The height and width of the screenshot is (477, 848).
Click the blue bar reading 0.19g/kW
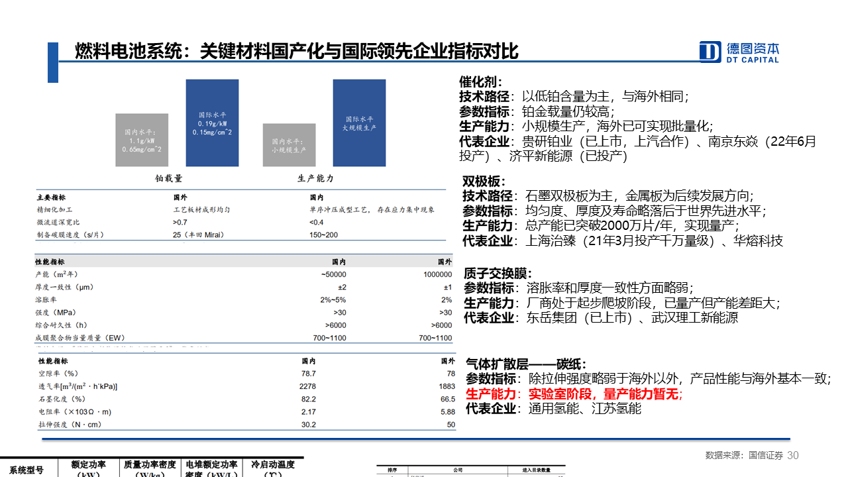tap(212, 123)
